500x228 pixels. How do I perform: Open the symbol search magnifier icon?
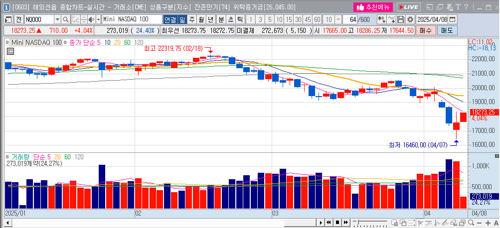pos(65,19)
